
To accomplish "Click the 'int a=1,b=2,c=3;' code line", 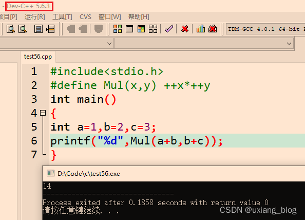I will 103,127.
